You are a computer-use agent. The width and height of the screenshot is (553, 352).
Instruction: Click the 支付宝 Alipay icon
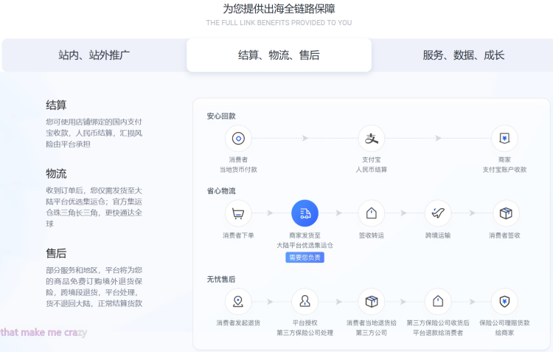(x=372, y=139)
